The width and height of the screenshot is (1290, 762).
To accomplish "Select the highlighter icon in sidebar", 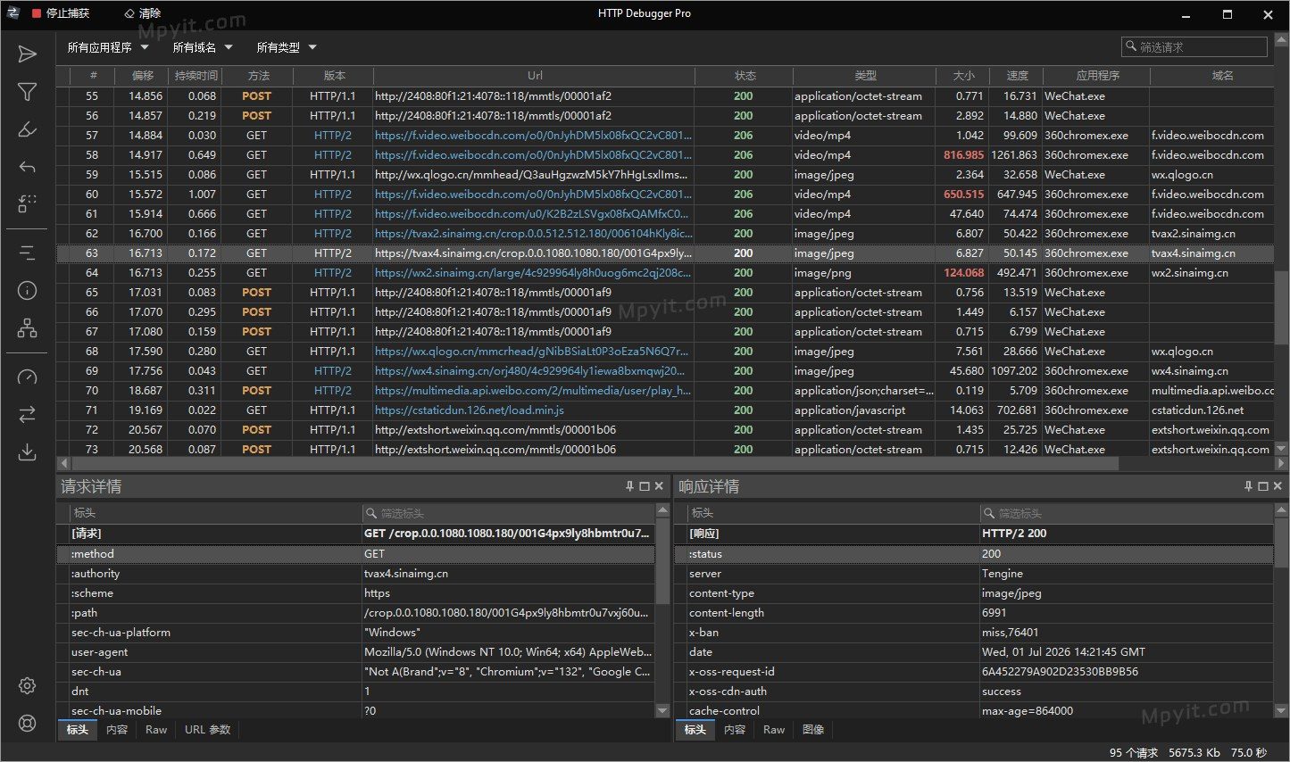I will 28,129.
